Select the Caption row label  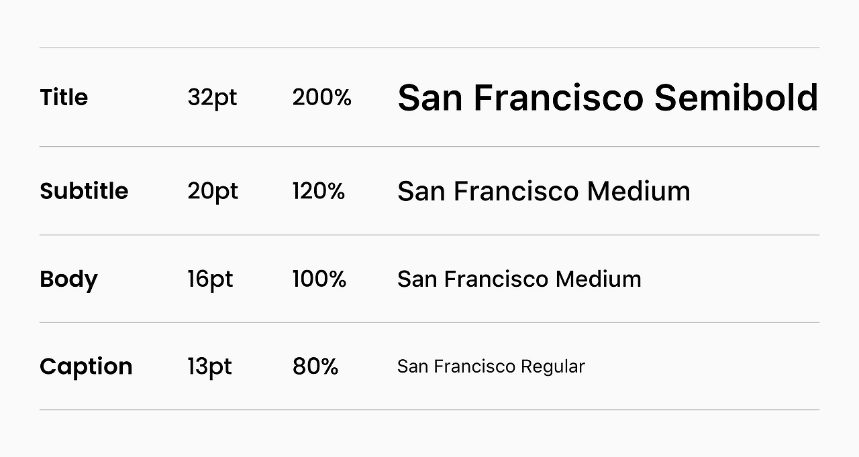pos(86,367)
